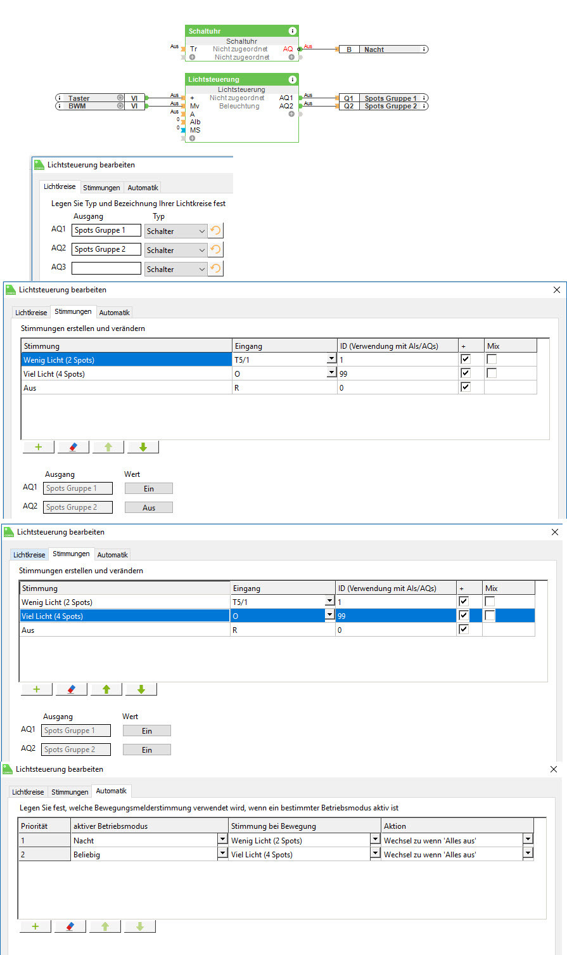The width and height of the screenshot is (567, 955).
Task: Click the Lichtsteuerung block info icon
Action: pyautogui.click(x=292, y=79)
